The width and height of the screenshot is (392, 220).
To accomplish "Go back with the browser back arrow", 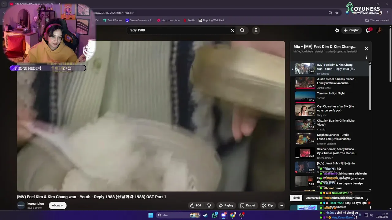I will point(4,13).
